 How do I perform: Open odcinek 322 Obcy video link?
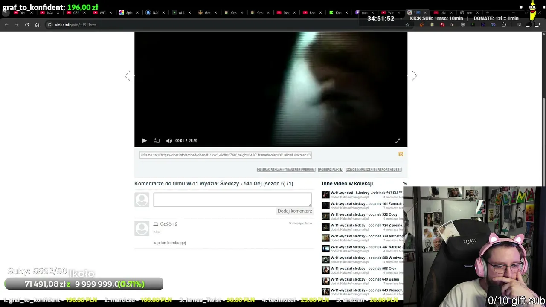pos(364,214)
